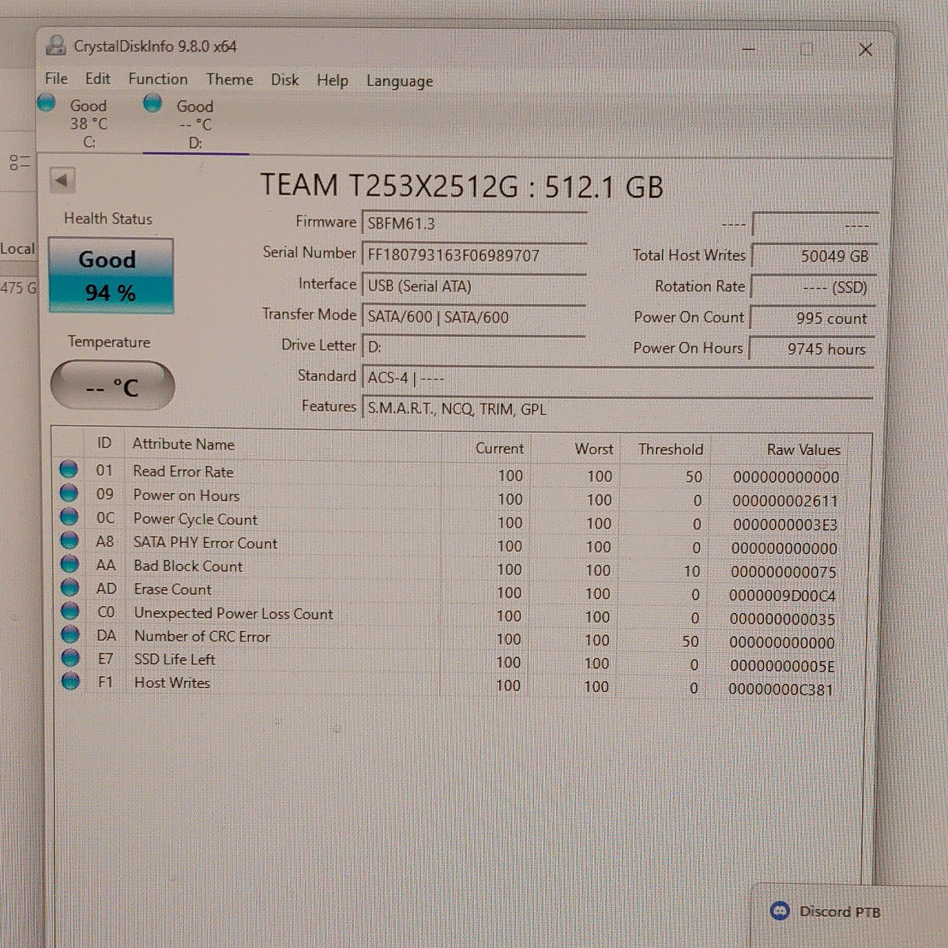Viewport: 948px width, 948px height.
Task: Click status orb for SATA PHY Error Count
Action: pyautogui.click(x=70, y=540)
